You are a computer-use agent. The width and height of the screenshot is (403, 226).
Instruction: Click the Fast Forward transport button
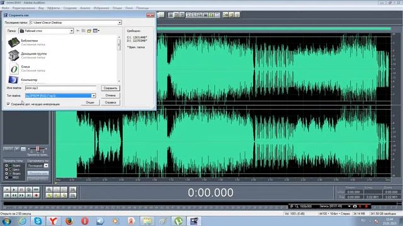[21, 195]
